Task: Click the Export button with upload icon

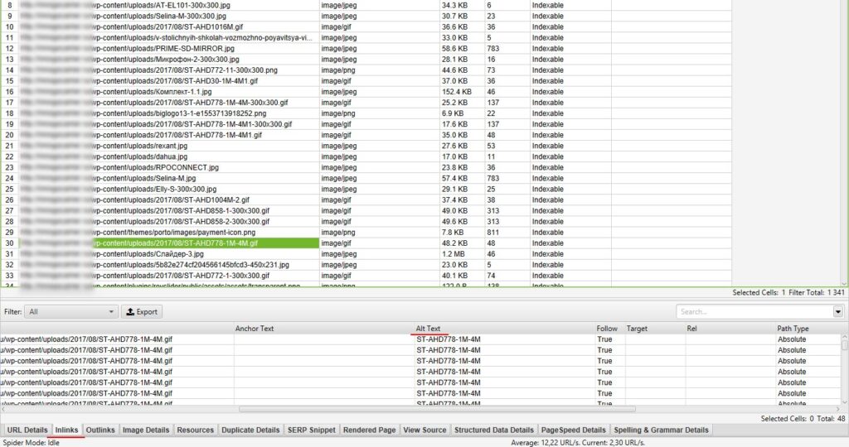Action: pyautogui.click(x=141, y=312)
